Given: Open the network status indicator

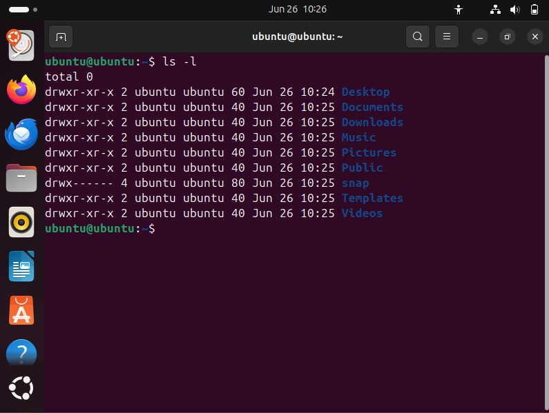Looking at the screenshot, I should point(495,9).
